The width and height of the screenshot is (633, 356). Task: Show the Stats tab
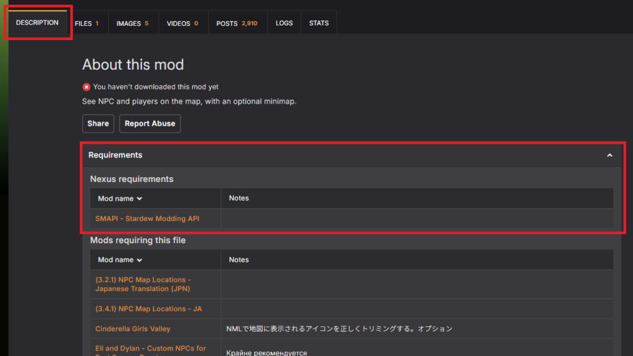pos(319,23)
